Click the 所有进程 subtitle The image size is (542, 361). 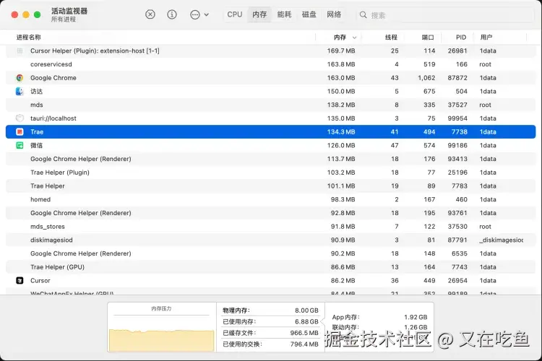(x=64, y=19)
